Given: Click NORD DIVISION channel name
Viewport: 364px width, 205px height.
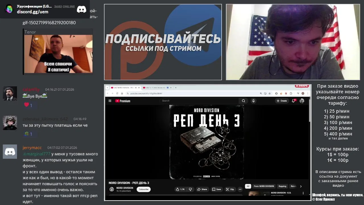Looking at the screenshot, I should [125, 188].
